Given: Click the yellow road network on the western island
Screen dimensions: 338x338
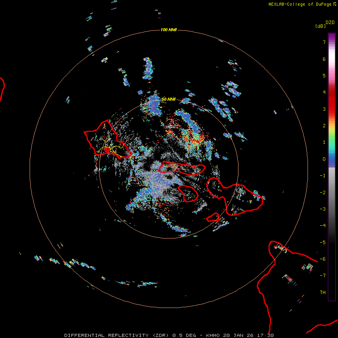Looking at the screenshot, I should coord(110,148).
